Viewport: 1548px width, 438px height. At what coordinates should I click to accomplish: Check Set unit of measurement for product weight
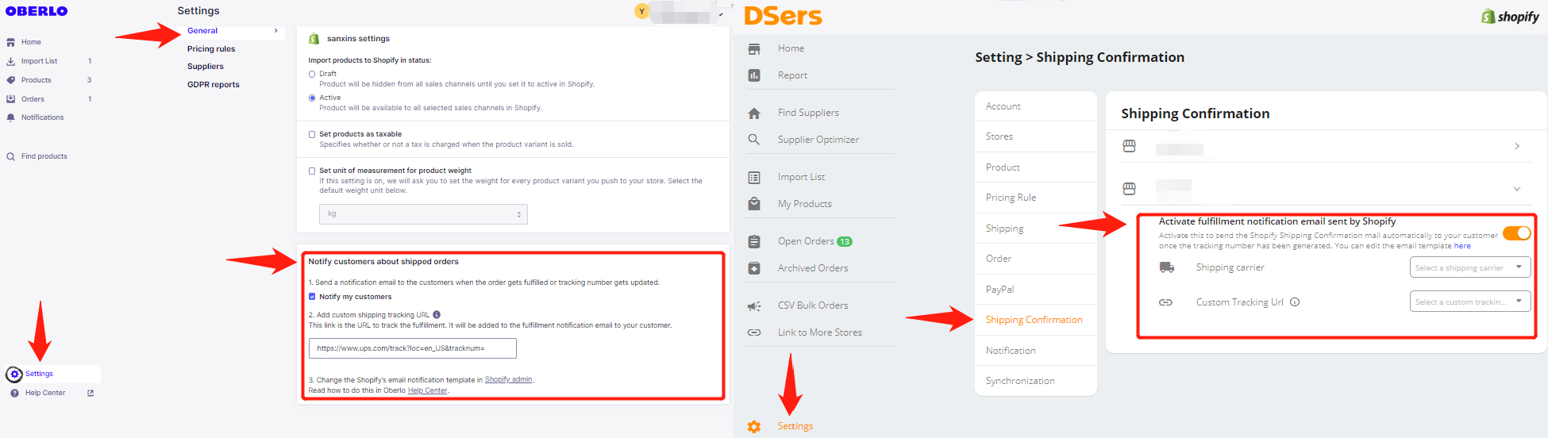312,171
